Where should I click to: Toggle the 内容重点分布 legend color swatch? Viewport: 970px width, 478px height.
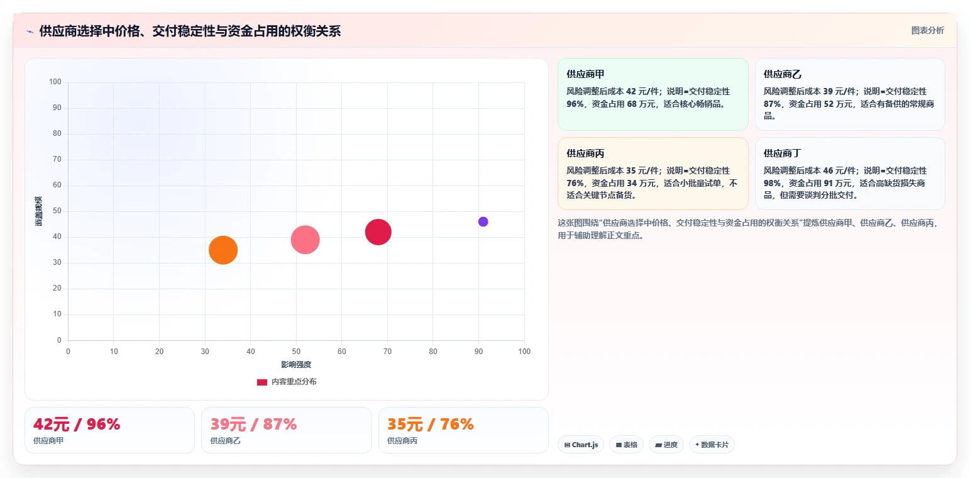[262, 382]
